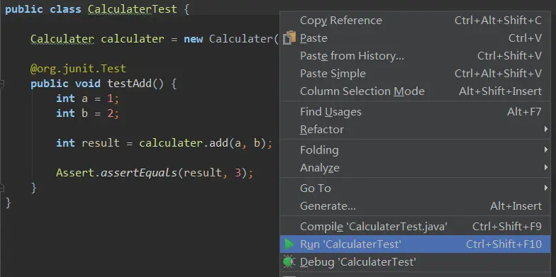This screenshot has width=556, height=277.
Task: Click the Paste clipboard icon
Action: tap(289, 38)
